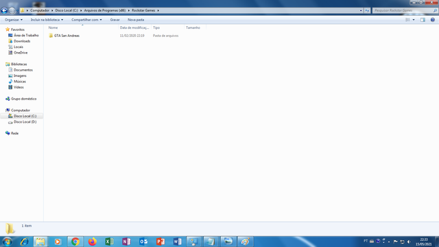Open the blue help question-mark icon
This screenshot has width=439, height=247.
[433, 20]
